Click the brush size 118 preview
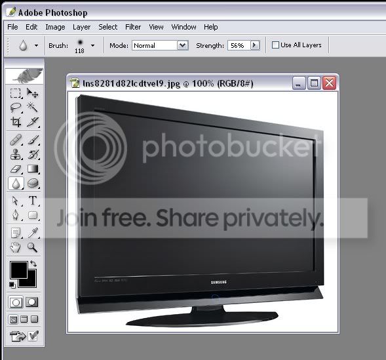The width and height of the screenshot is (386, 360). point(79,46)
